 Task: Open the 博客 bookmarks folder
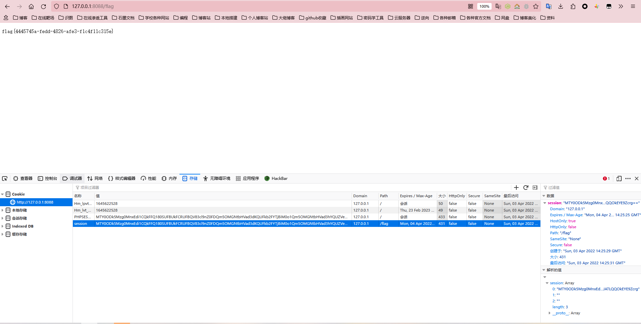click(x=20, y=18)
